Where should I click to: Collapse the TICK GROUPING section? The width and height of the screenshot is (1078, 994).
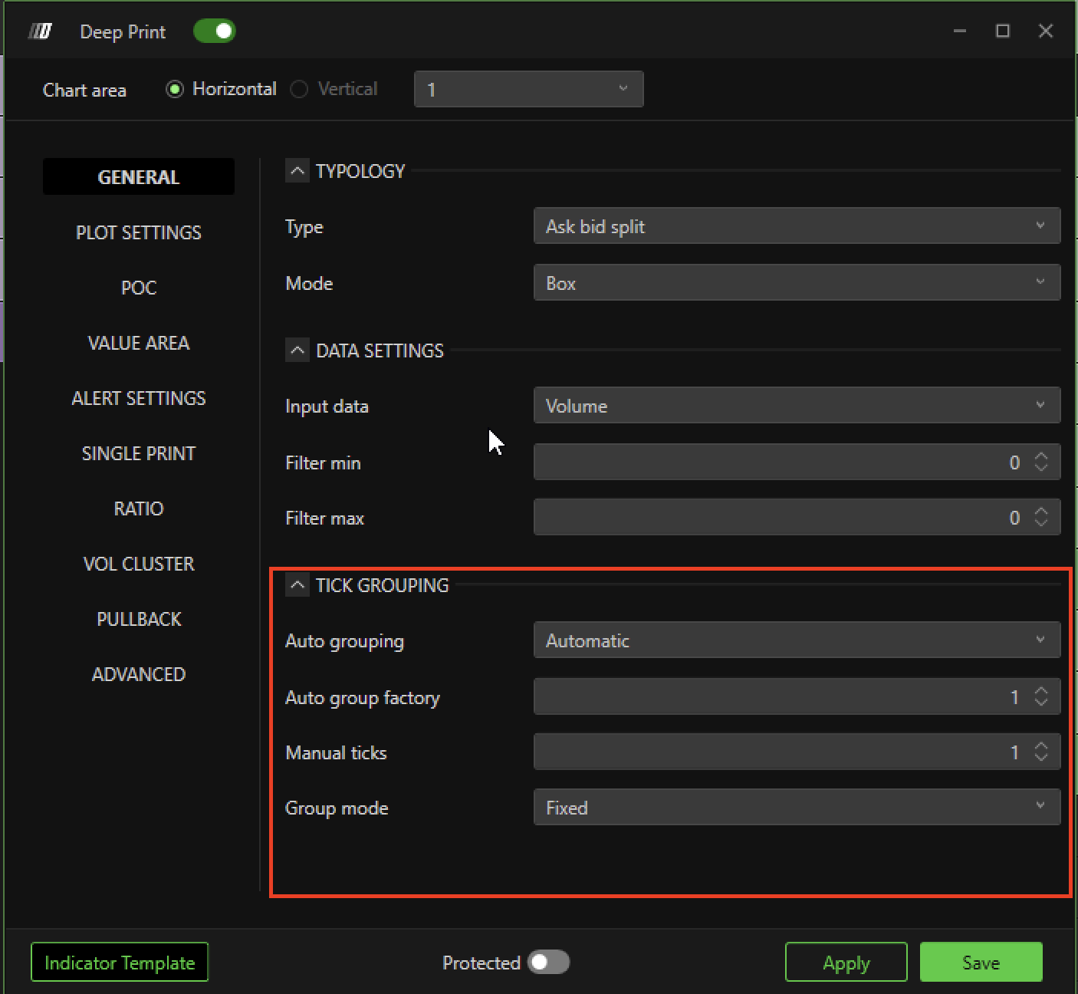297,585
